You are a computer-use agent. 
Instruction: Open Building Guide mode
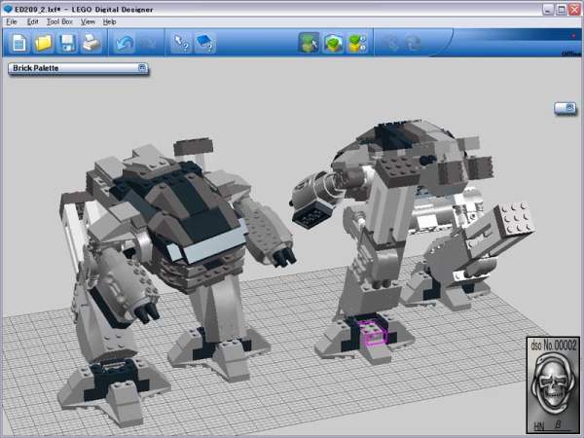coord(357,43)
